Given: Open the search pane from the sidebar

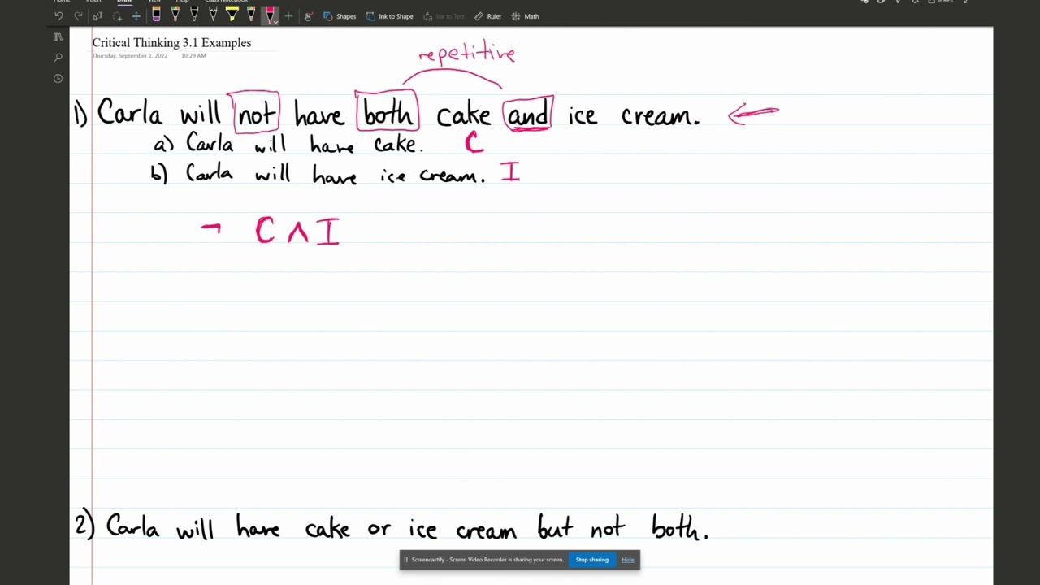Looking at the screenshot, I should click(58, 58).
